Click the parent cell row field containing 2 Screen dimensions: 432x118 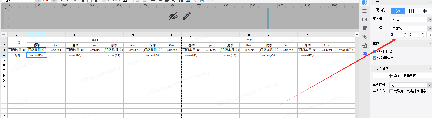pos(415,35)
